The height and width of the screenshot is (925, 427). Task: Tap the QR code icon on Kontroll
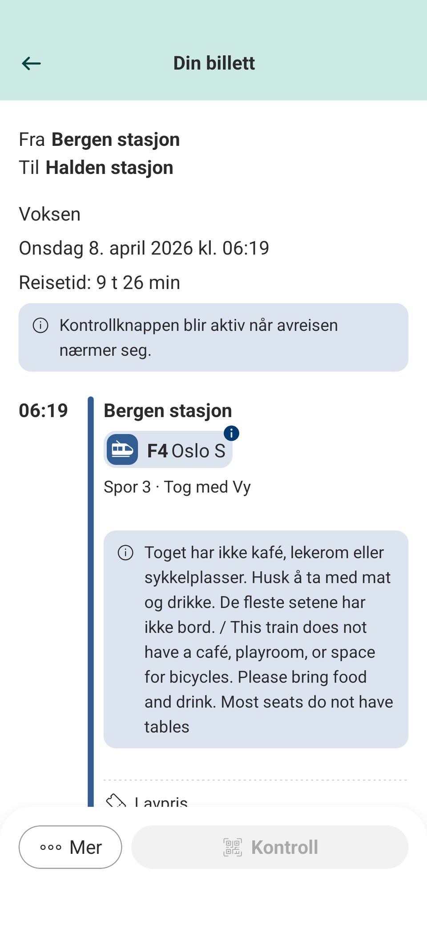coord(233,847)
